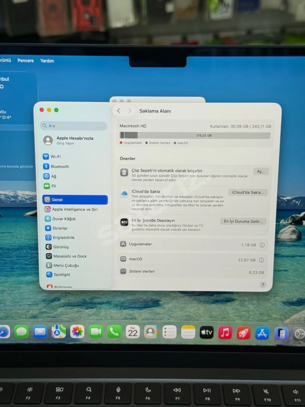This screenshot has height=407, width=305.
Task: Open Messages from the Dock
Action: pyautogui.click(x=21, y=332)
